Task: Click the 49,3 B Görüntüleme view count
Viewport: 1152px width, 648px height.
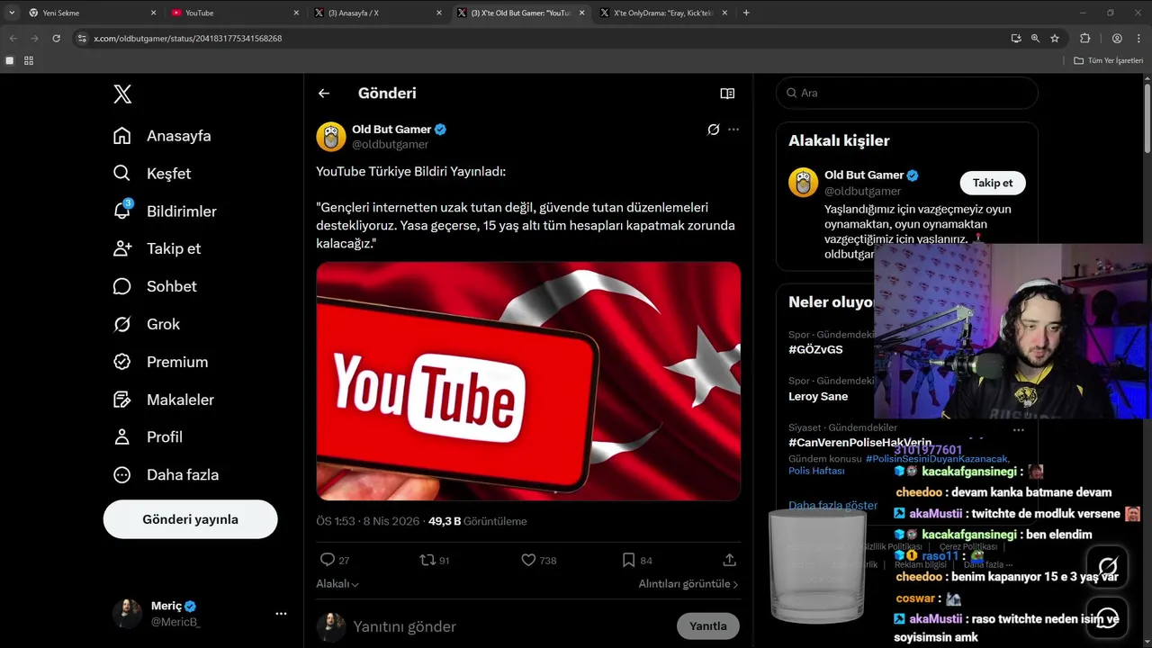Action: (478, 521)
